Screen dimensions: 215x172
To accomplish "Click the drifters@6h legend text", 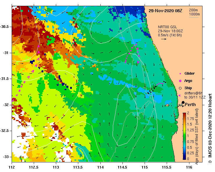I will (x=193, y=93).
